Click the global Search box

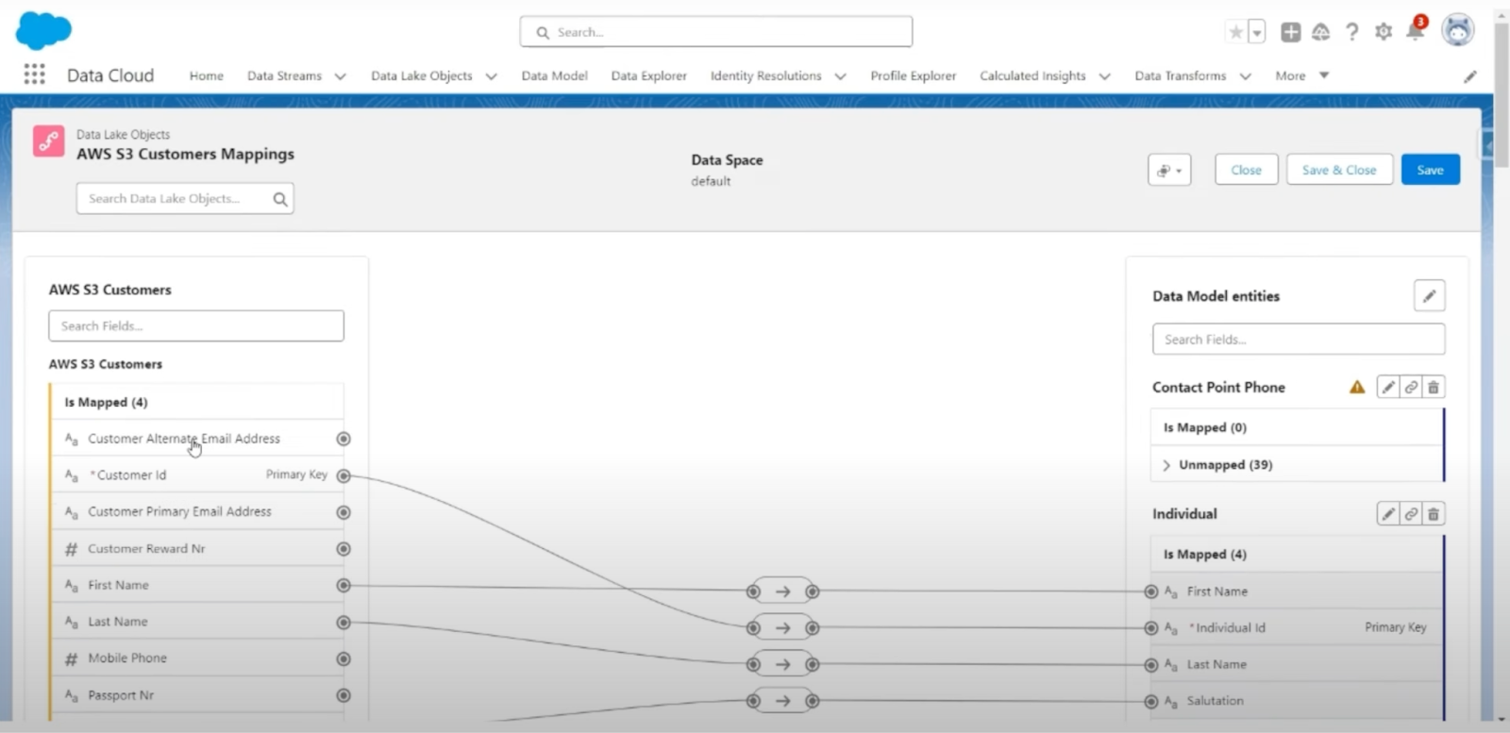click(x=715, y=32)
